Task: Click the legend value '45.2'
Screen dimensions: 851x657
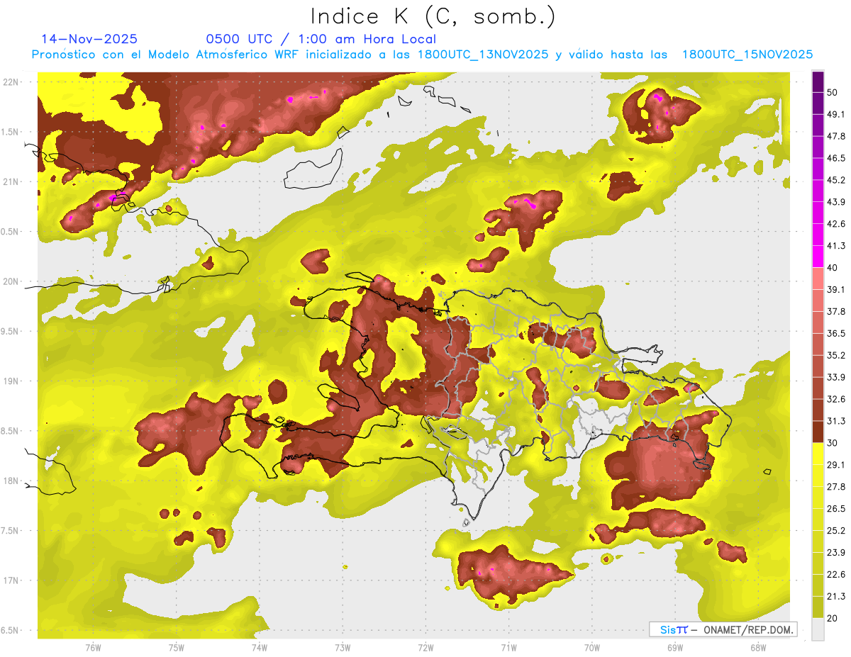Action: click(x=836, y=180)
